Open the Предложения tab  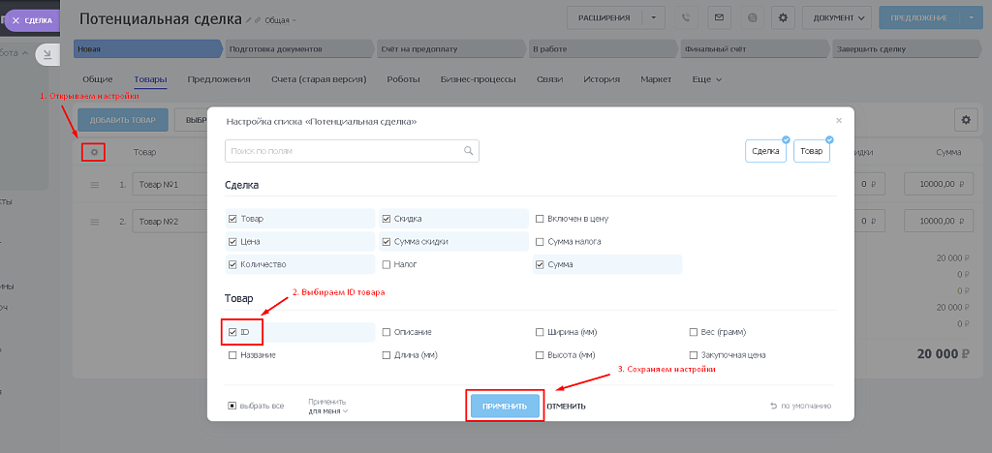219,79
